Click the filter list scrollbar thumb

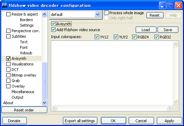pyautogui.click(x=44, y=81)
